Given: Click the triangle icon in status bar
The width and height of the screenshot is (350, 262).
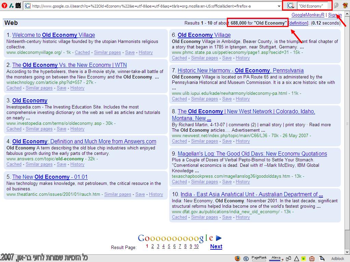Looking at the screenshot, I should coord(296,259).
